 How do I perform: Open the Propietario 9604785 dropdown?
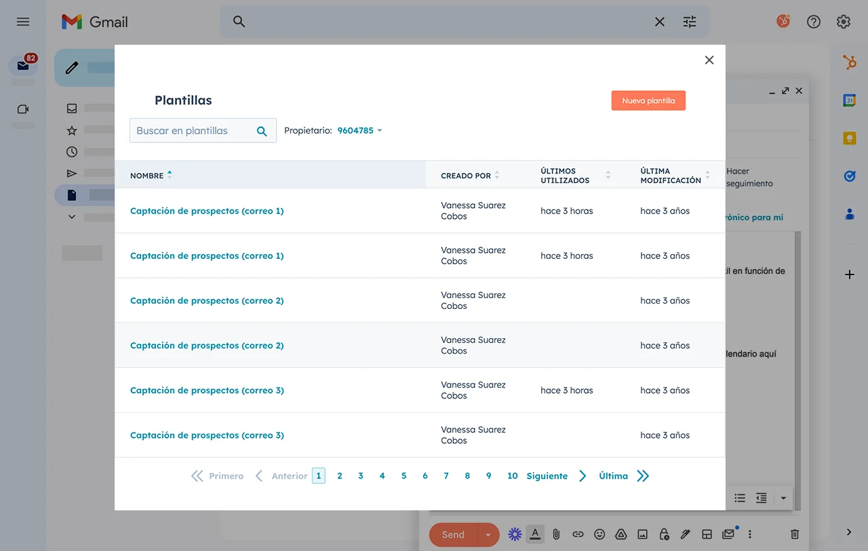(359, 131)
